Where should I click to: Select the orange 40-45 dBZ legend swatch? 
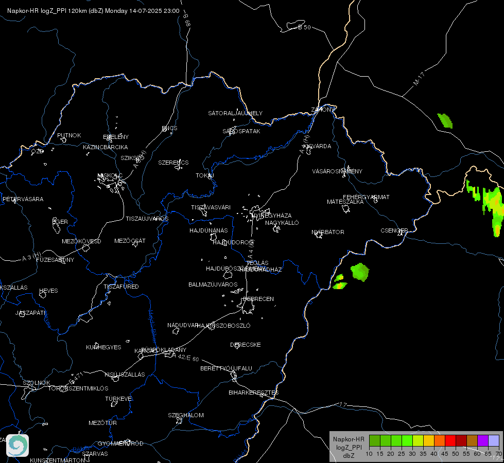coord(440,441)
